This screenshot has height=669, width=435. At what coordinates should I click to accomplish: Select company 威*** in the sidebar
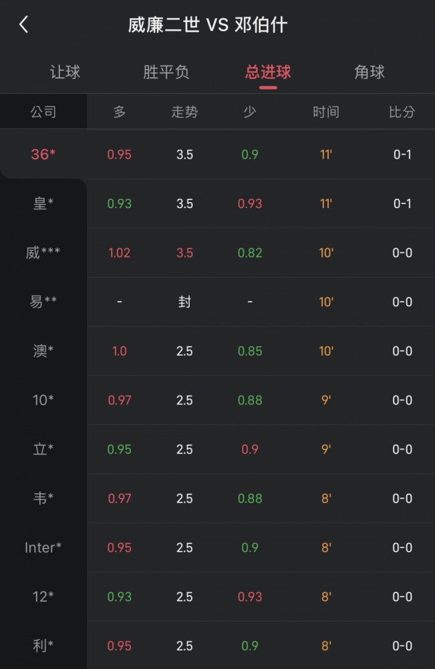tap(43, 253)
